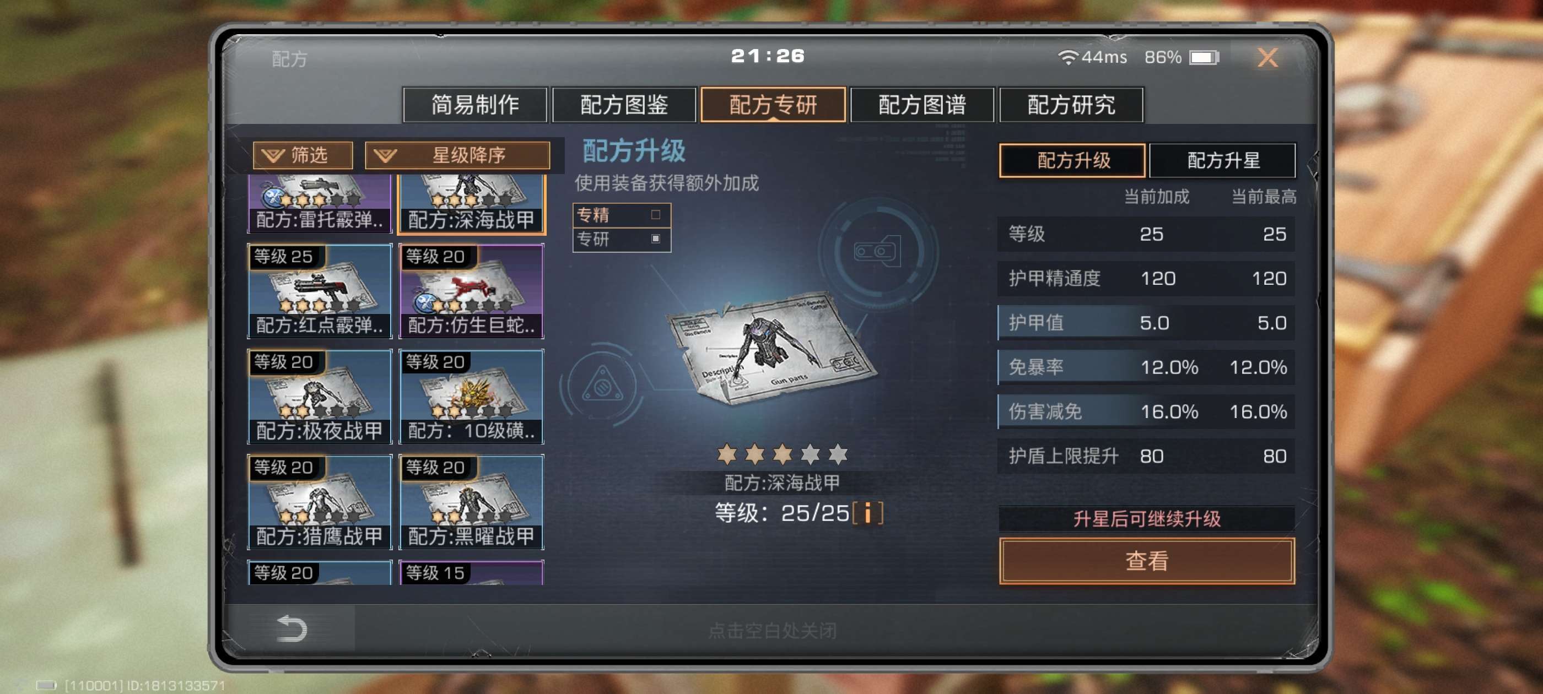Click the circular equipment slot icon above the blueprint
This screenshot has height=694, width=1543.
[877, 250]
